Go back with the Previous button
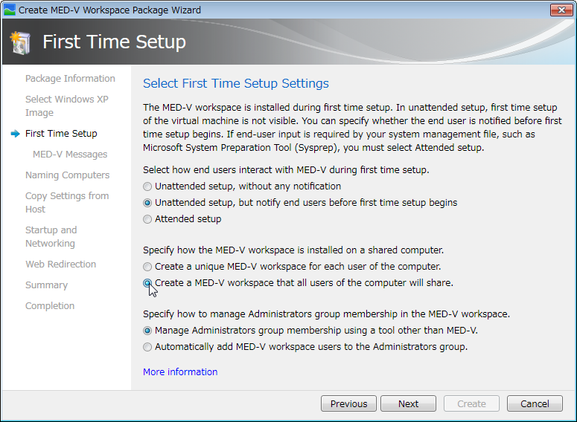 point(349,403)
